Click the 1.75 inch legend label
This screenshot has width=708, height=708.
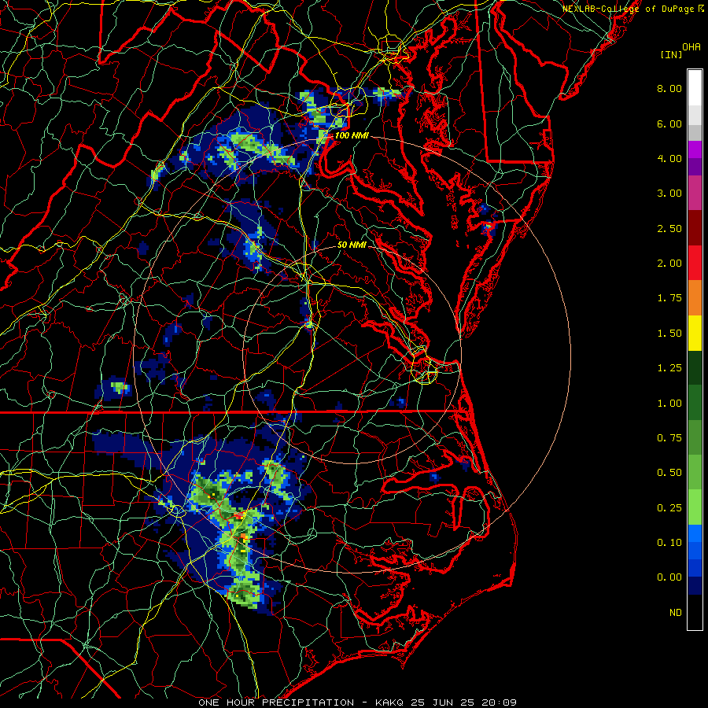(669, 298)
